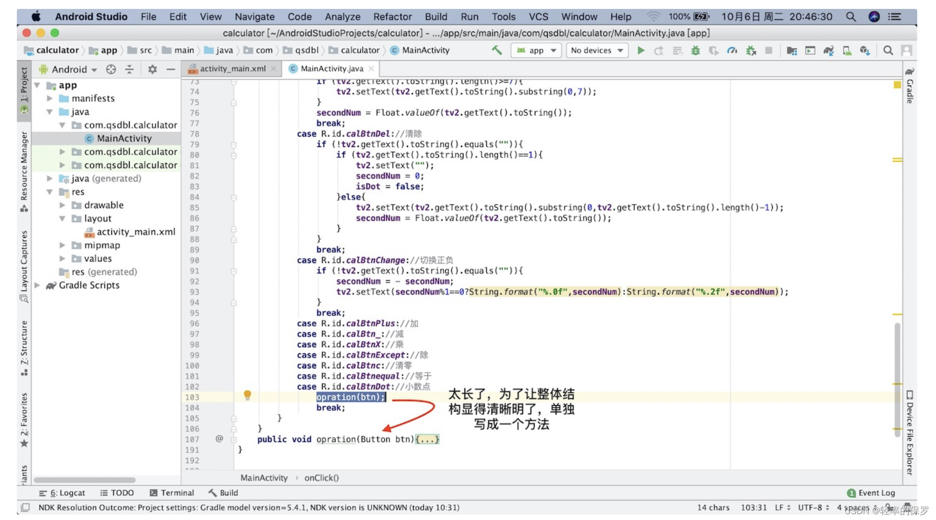
Task: Sync project with Gradle files elephant icon
Action: [829, 50]
